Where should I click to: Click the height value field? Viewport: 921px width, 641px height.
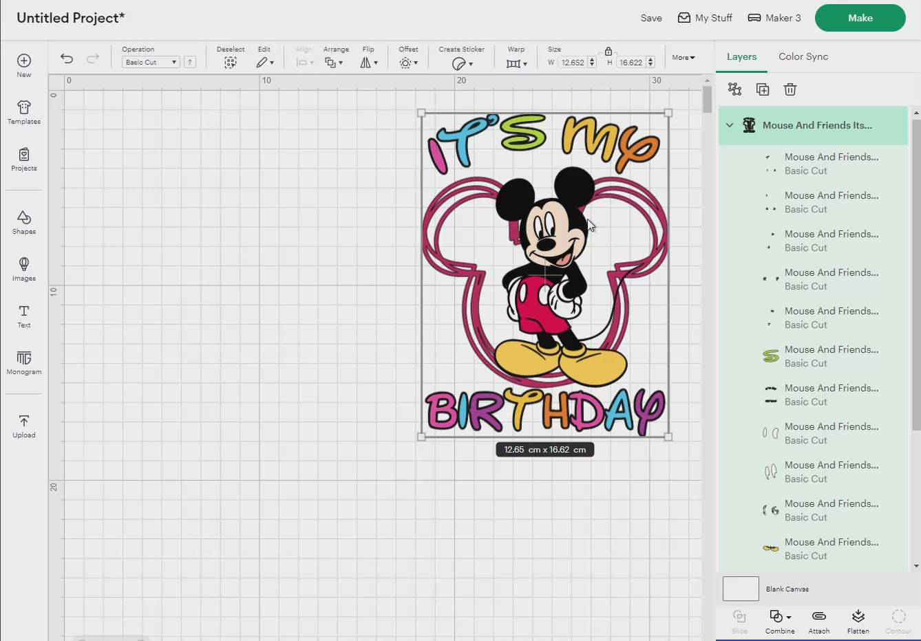pos(631,63)
